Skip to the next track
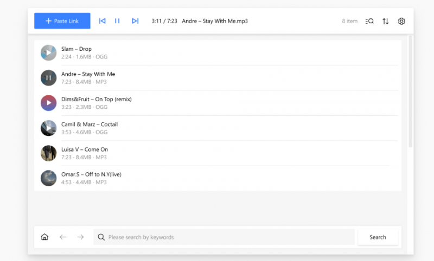The width and height of the screenshot is (434, 261). 135,21
